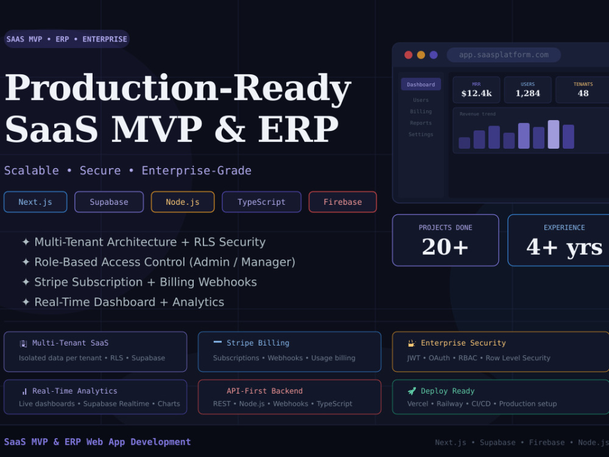Click the EXPERIENCE 4+ yrs card
The height and width of the screenshot is (457, 609).
point(558,240)
